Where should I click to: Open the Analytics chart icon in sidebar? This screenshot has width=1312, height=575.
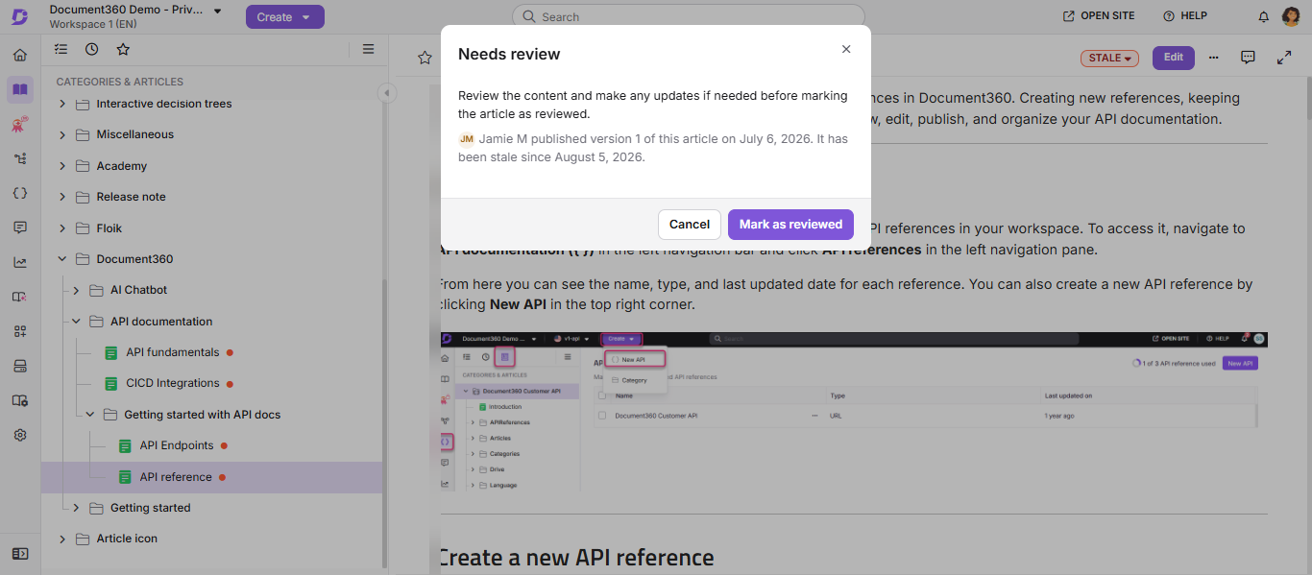20,262
